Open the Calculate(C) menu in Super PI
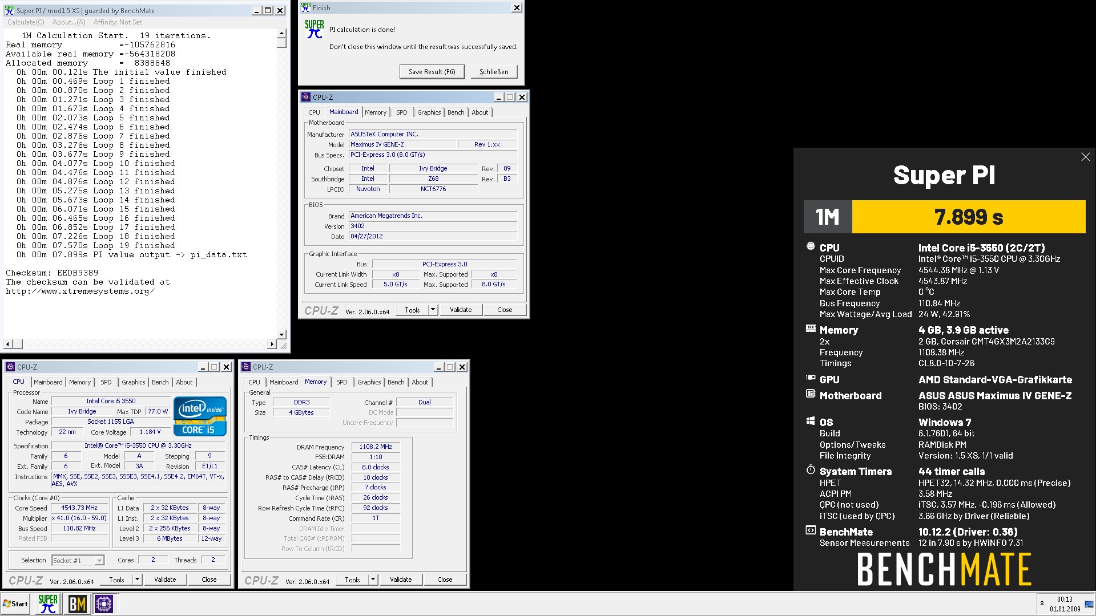The image size is (1096, 616). click(26, 22)
